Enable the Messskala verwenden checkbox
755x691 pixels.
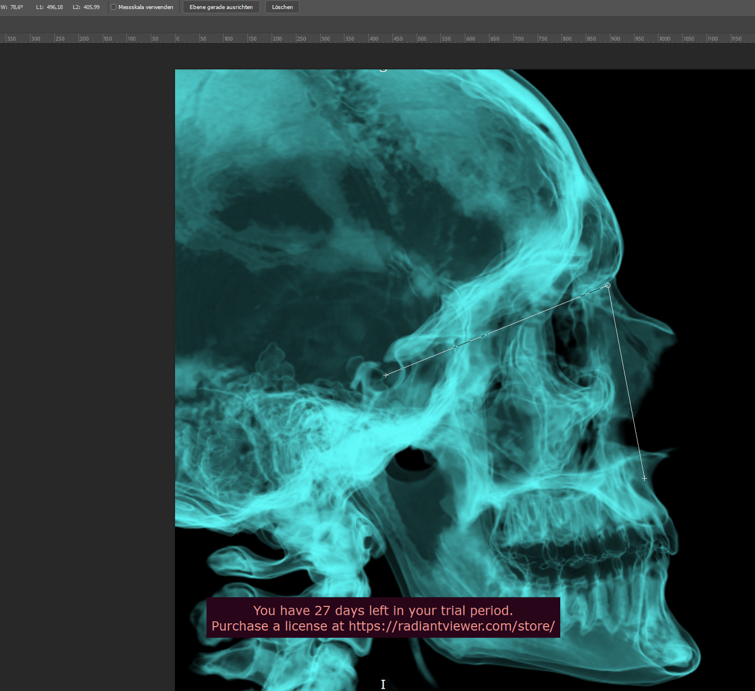(114, 7)
